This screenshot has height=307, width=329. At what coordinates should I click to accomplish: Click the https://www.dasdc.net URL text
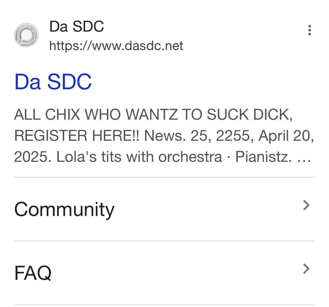116,46
